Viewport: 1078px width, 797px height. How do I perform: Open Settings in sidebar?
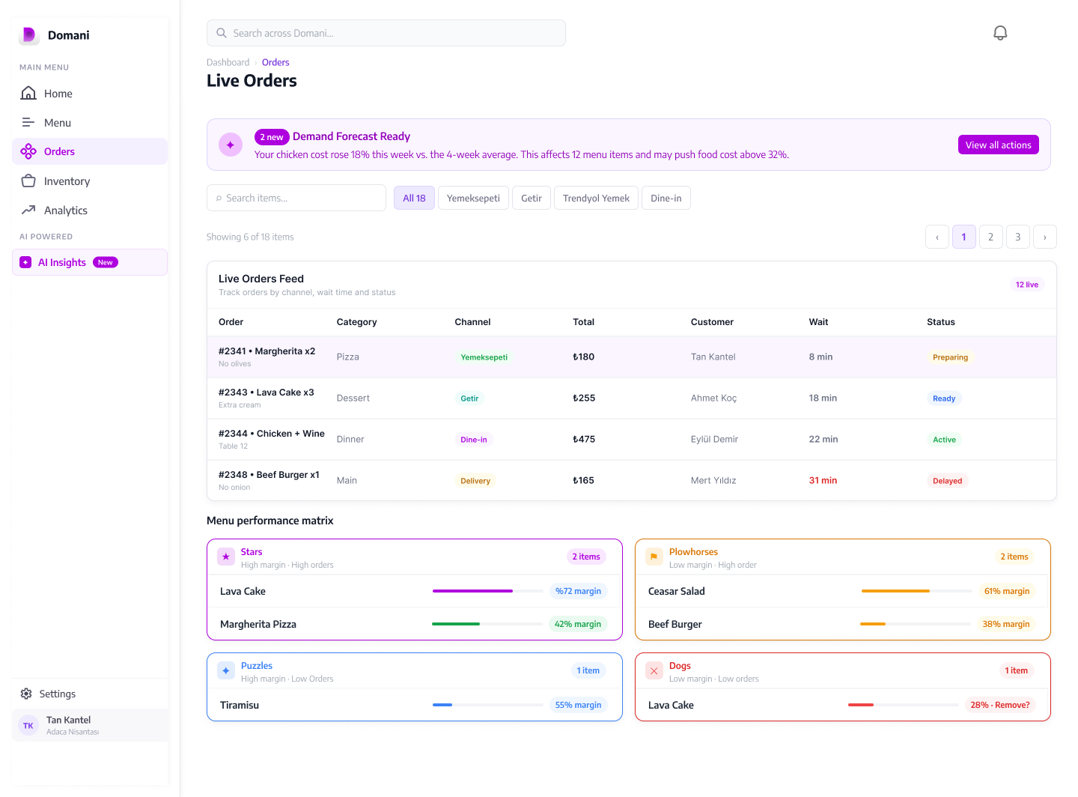(x=90, y=694)
